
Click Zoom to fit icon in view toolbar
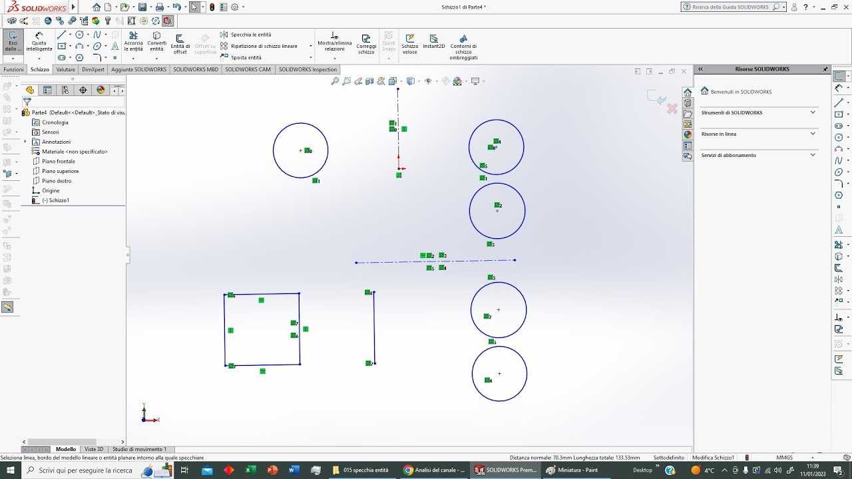(x=335, y=81)
